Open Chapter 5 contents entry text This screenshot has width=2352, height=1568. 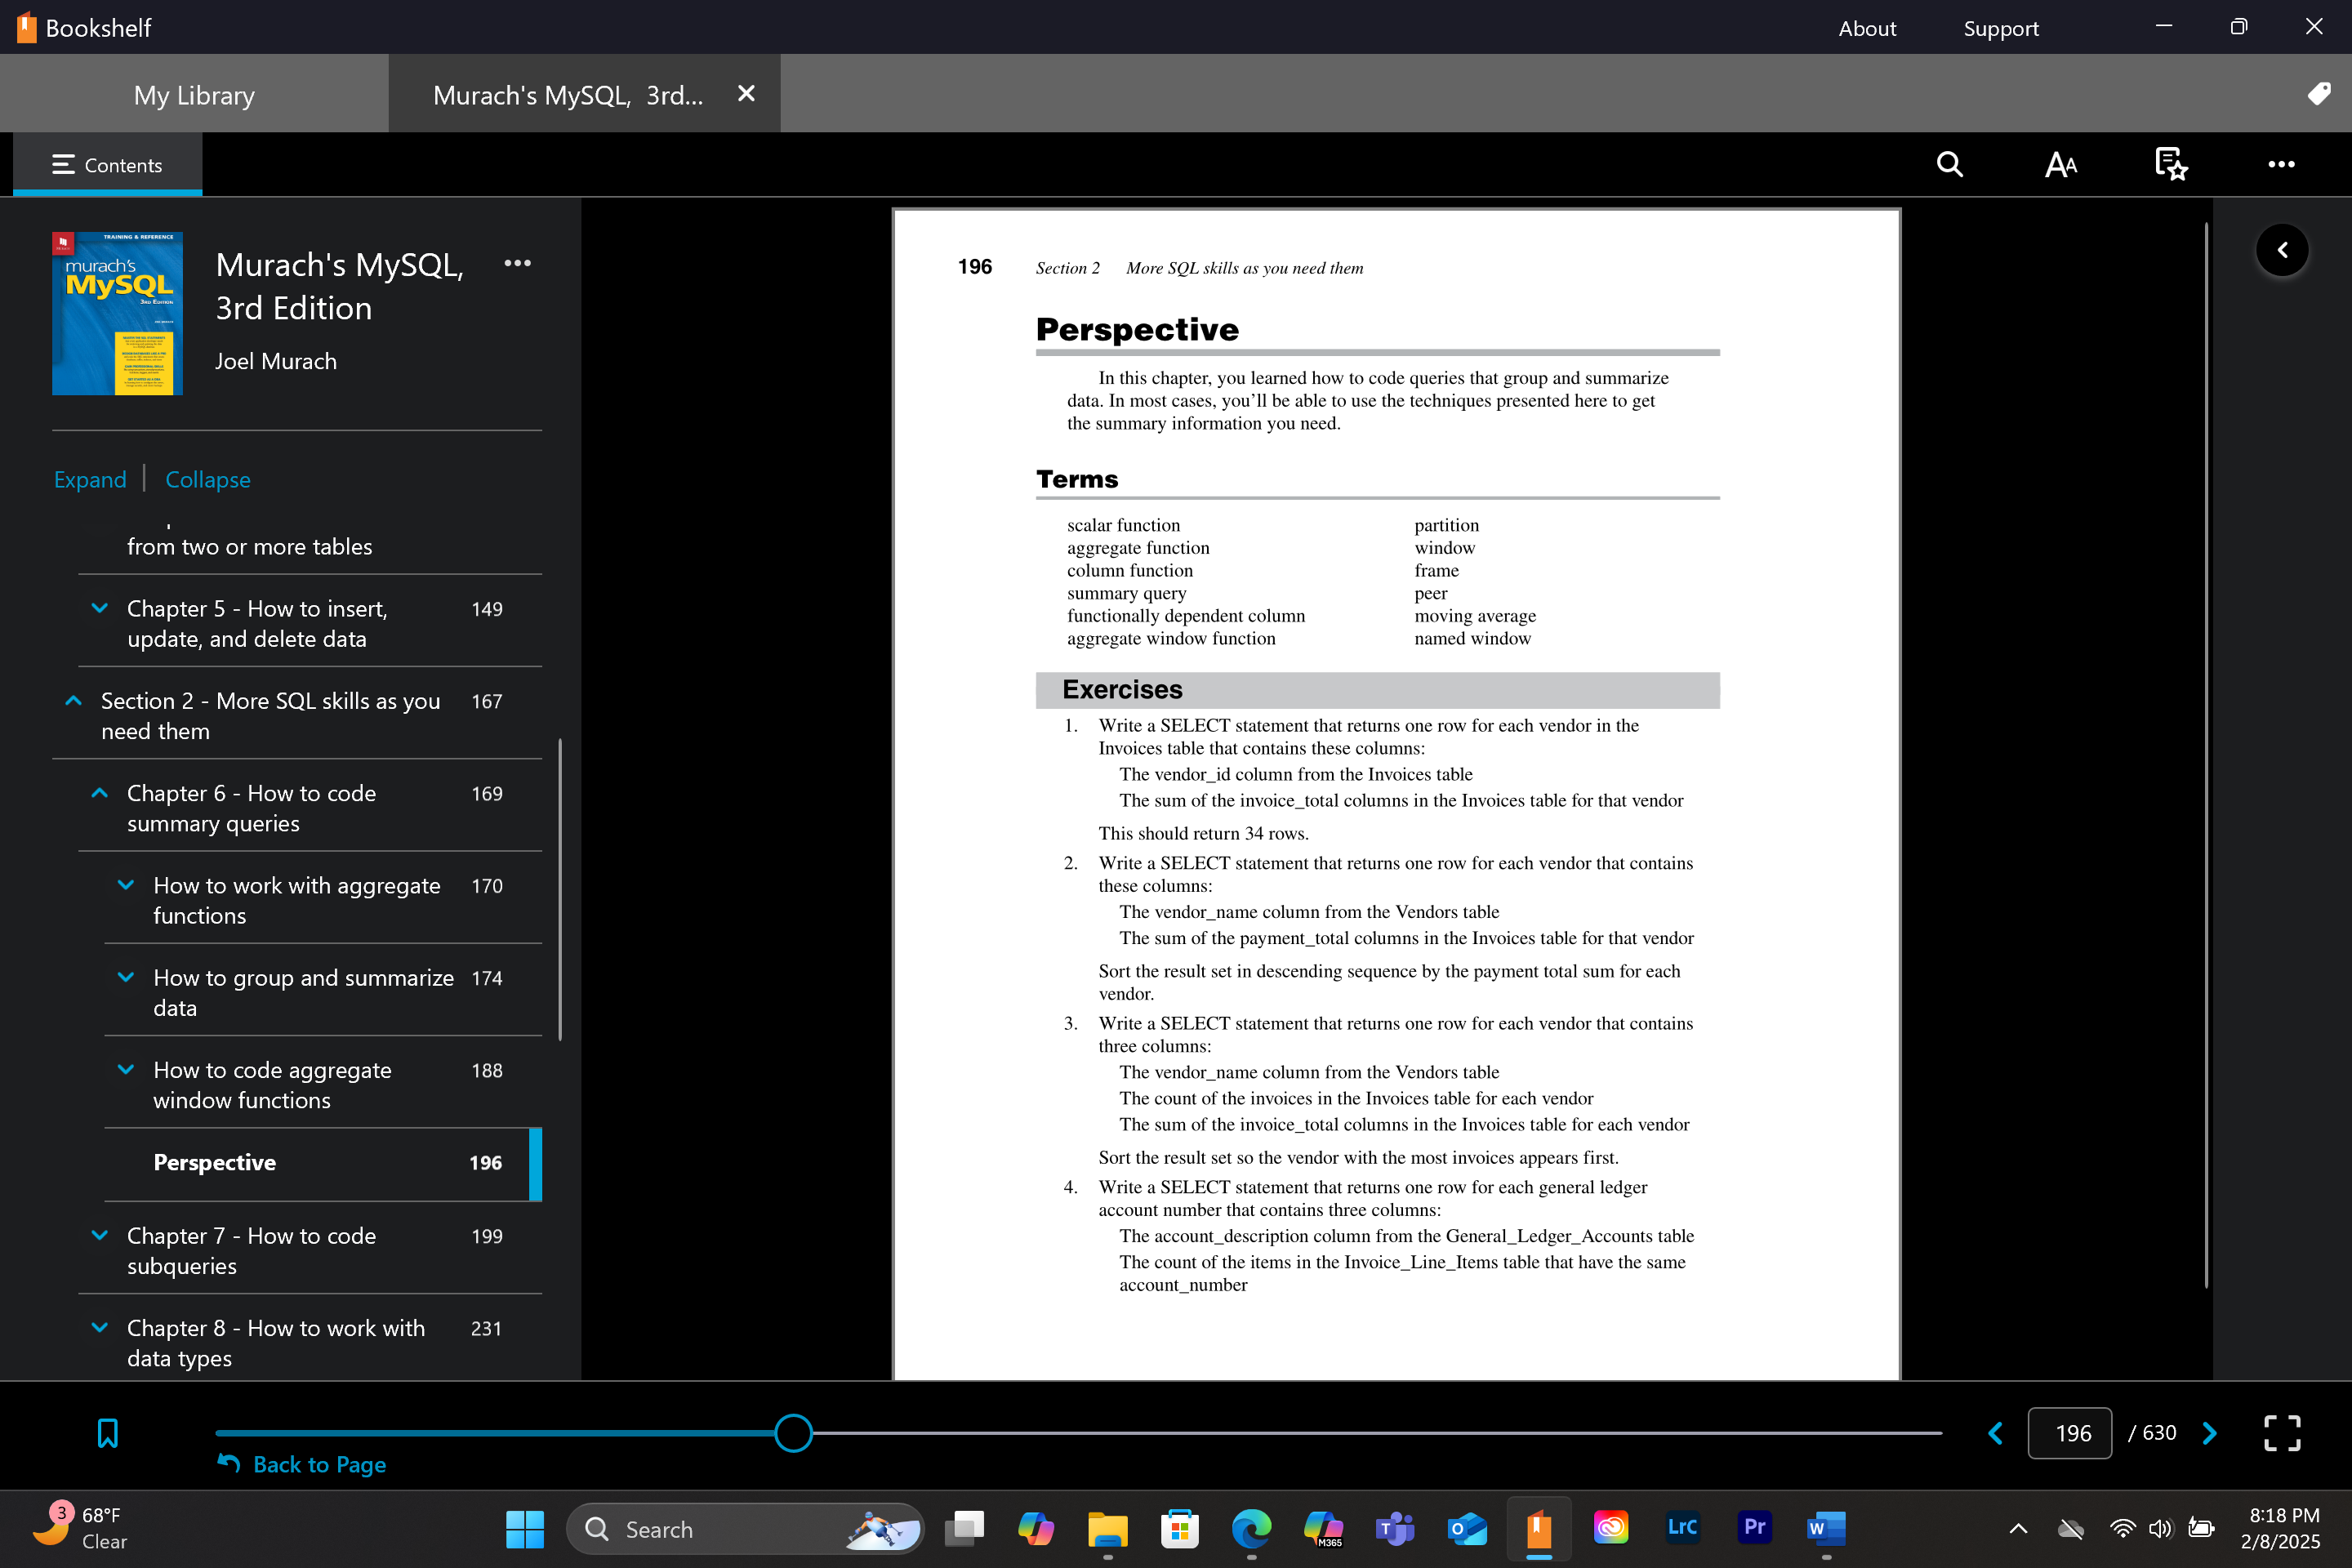pyautogui.click(x=257, y=624)
